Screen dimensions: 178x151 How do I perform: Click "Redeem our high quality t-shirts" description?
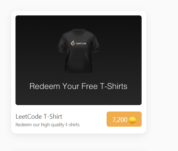click(48, 125)
